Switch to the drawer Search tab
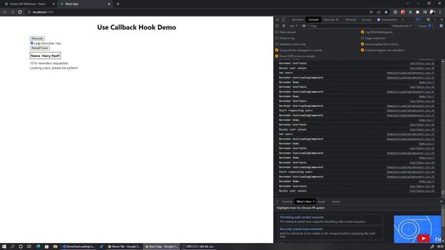Screen dimensions: 445x250 [x=336, y=201]
